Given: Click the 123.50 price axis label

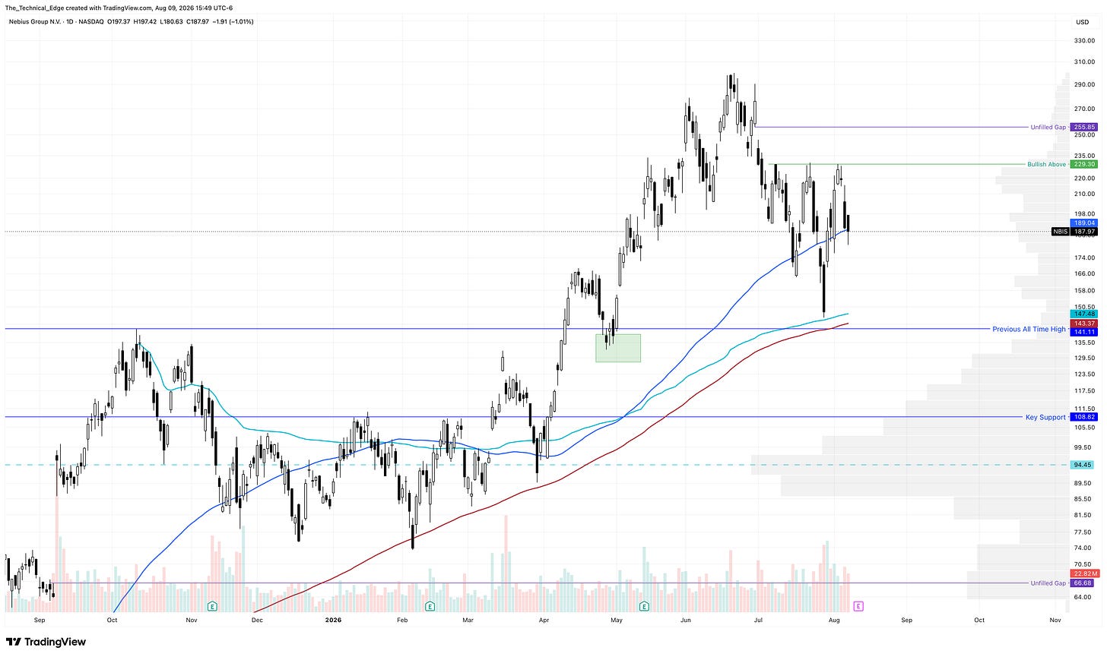Looking at the screenshot, I should click(1083, 374).
